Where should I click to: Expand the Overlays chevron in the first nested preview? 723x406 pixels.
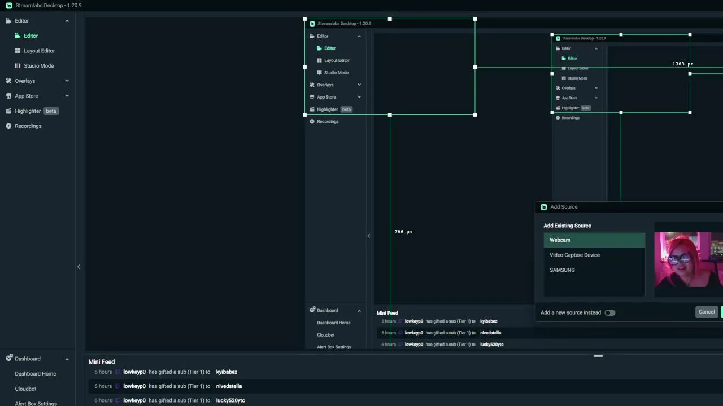pos(359,85)
